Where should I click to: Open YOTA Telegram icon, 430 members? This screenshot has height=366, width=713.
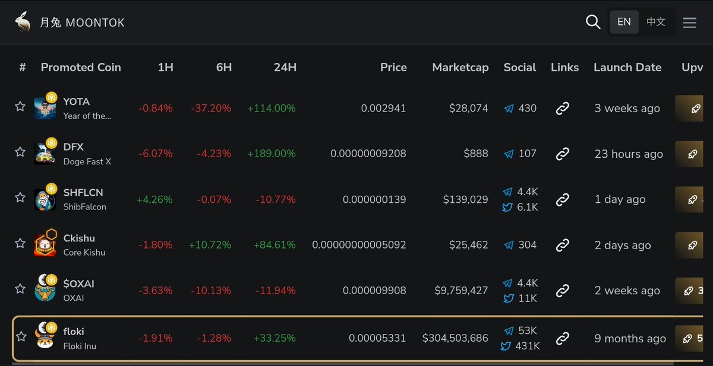coord(509,109)
